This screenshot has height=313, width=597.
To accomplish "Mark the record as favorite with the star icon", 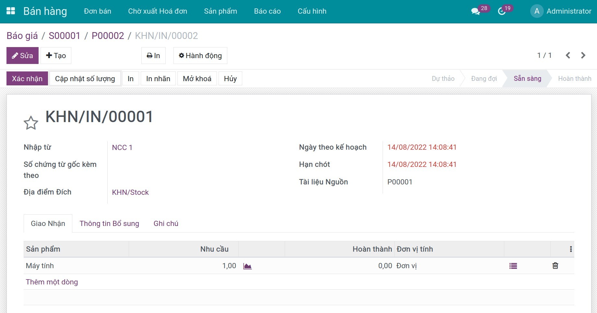I will pos(31,123).
